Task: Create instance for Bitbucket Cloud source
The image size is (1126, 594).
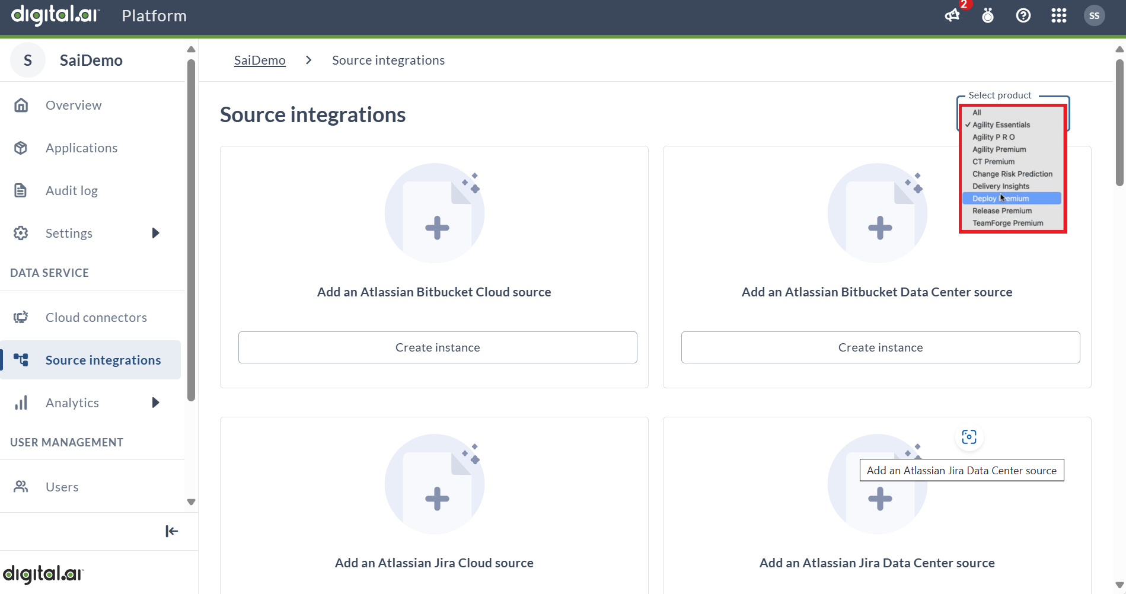Action: [438, 347]
